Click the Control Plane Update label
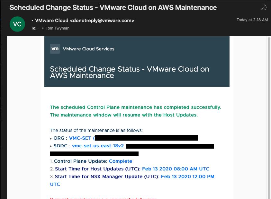This screenshot has width=271, height=199. coord(81,161)
